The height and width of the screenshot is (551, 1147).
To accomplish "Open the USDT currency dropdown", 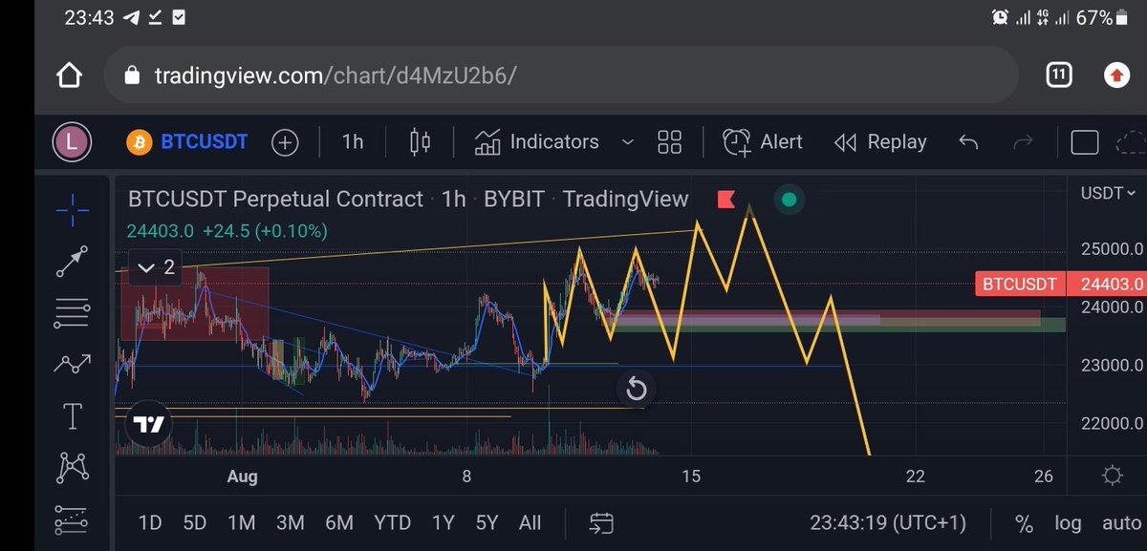I will click(1108, 194).
